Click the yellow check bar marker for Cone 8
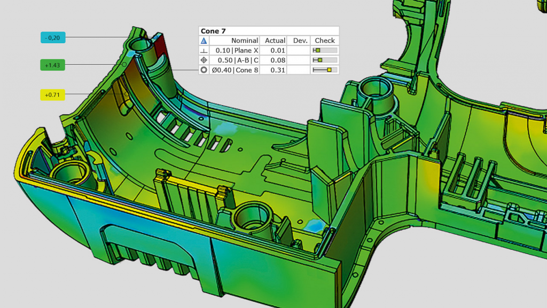Viewport: 547px width, 308px height. (x=329, y=70)
